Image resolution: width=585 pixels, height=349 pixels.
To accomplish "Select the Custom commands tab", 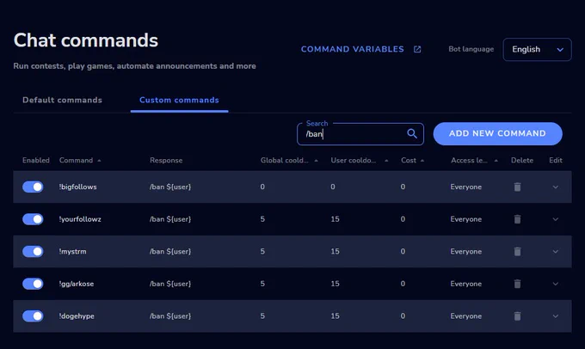I will point(179,100).
